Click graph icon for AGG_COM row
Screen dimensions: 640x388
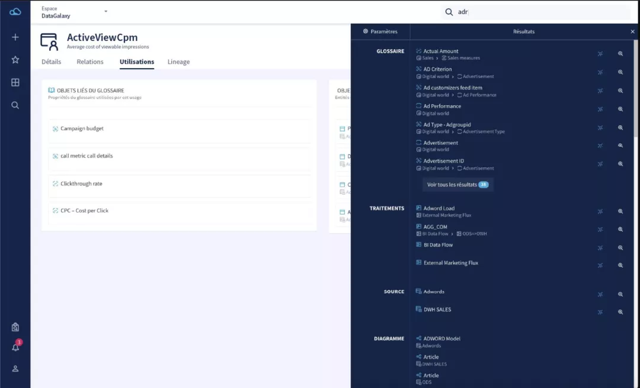(x=600, y=229)
